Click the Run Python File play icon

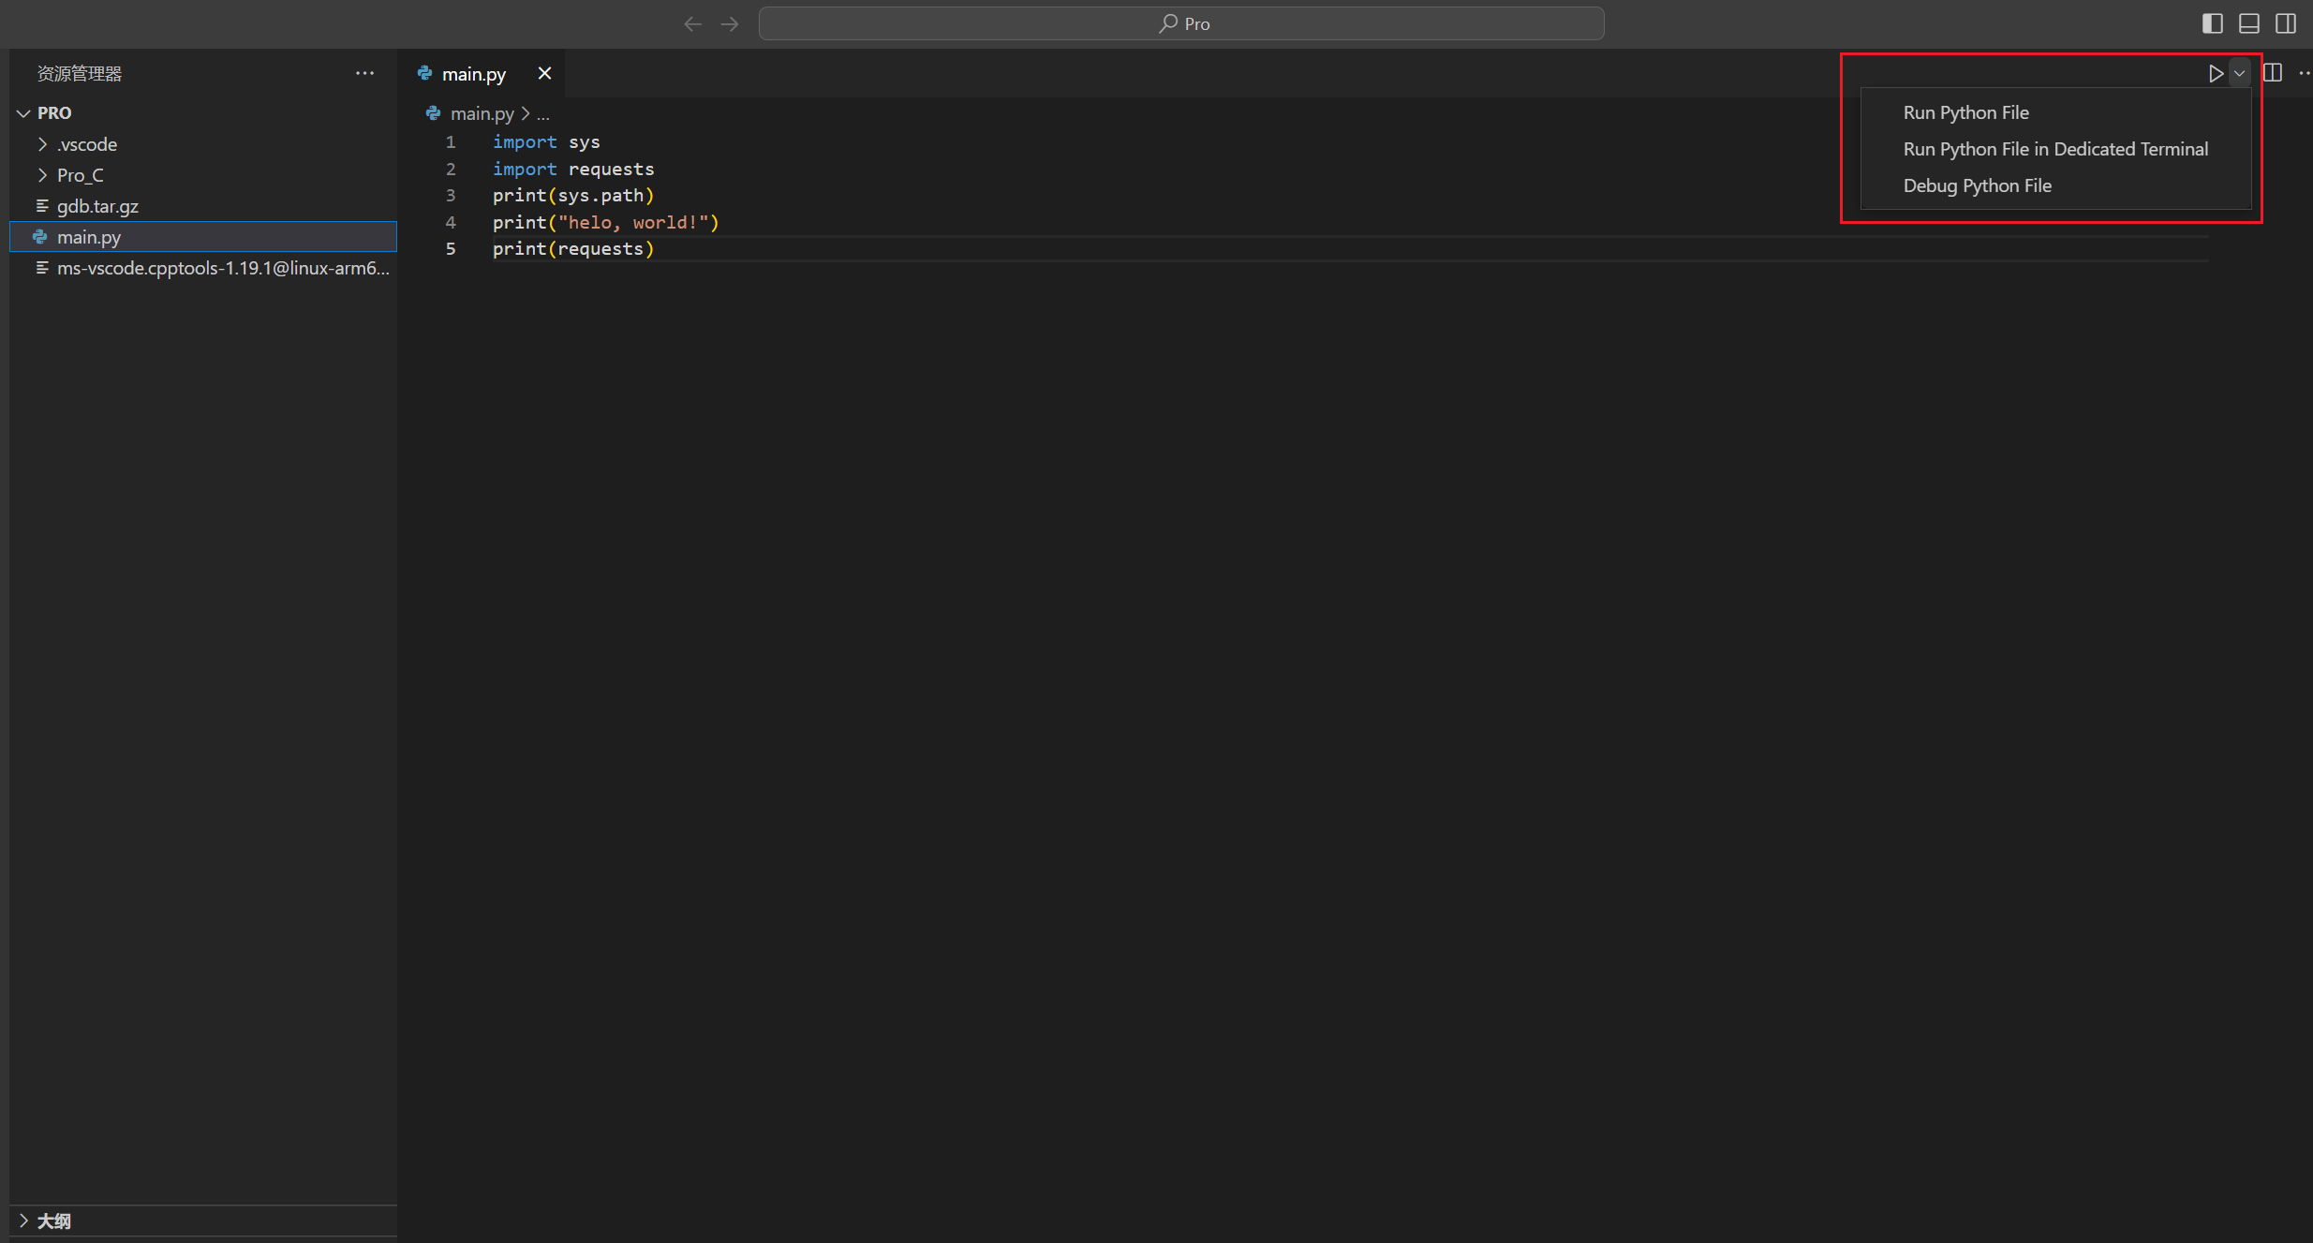pos(2216,73)
